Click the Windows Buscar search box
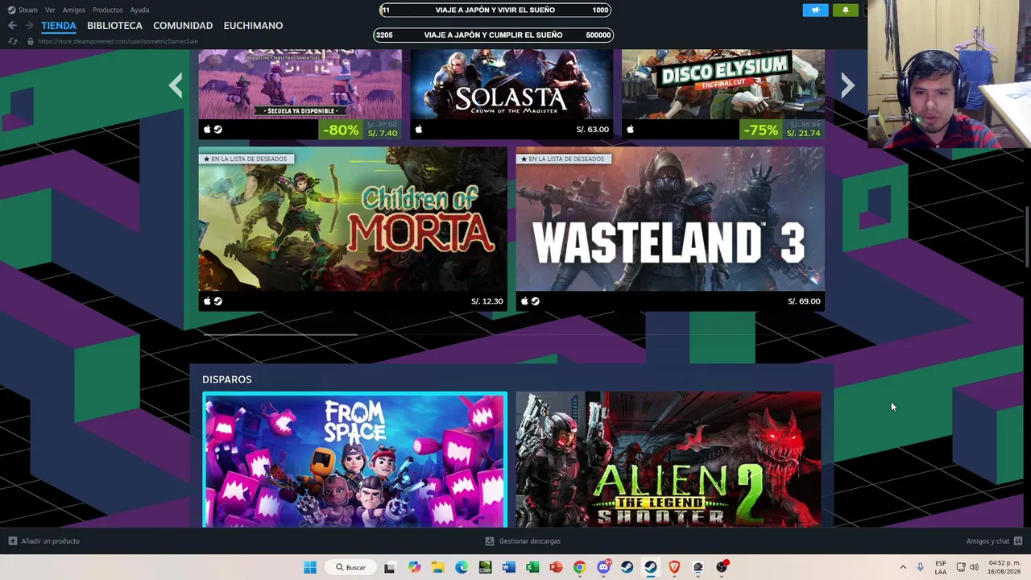 click(351, 567)
